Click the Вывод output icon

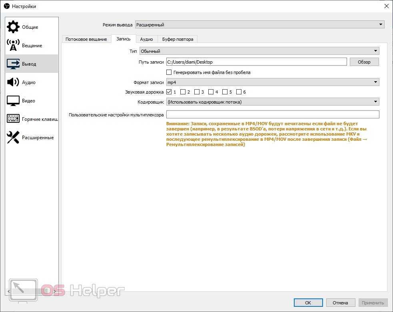pos(13,64)
